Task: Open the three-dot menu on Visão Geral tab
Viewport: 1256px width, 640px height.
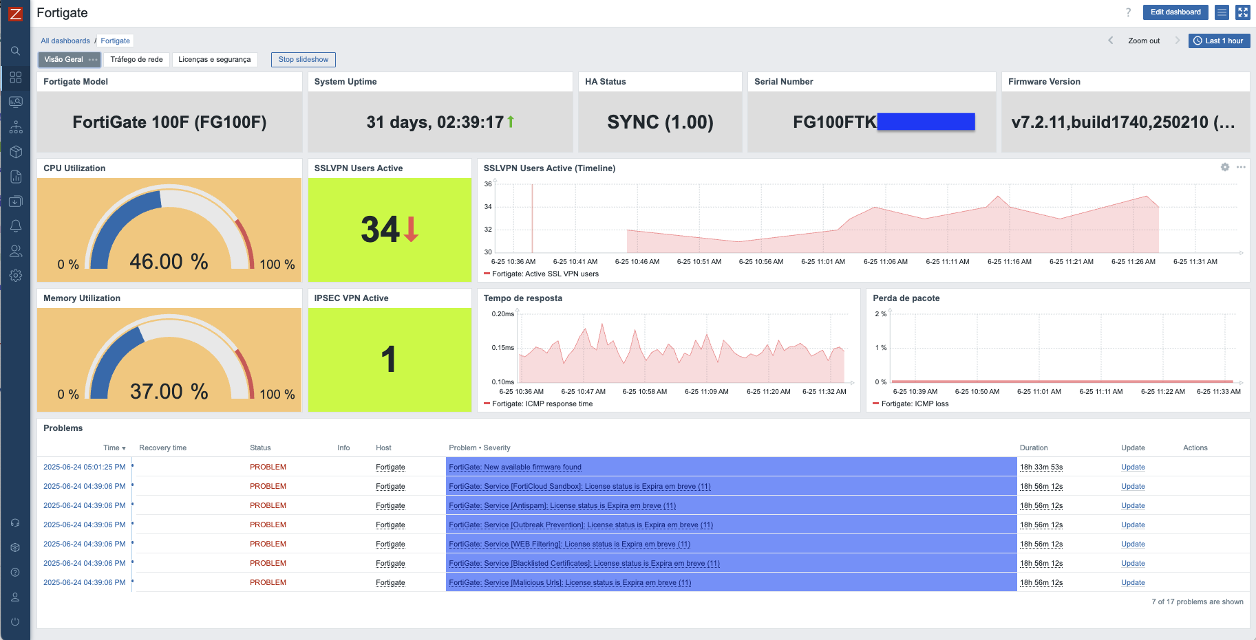Action: coord(93,60)
